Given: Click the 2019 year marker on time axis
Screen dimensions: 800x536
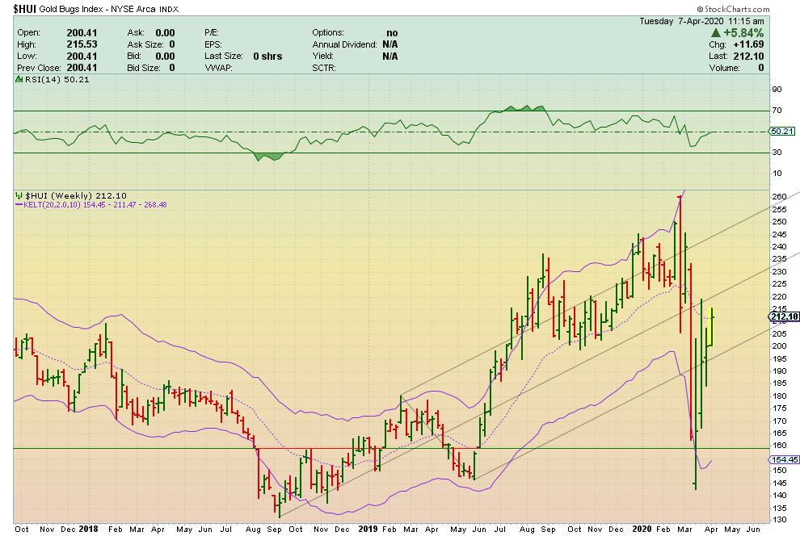Looking at the screenshot, I should click(x=369, y=529).
